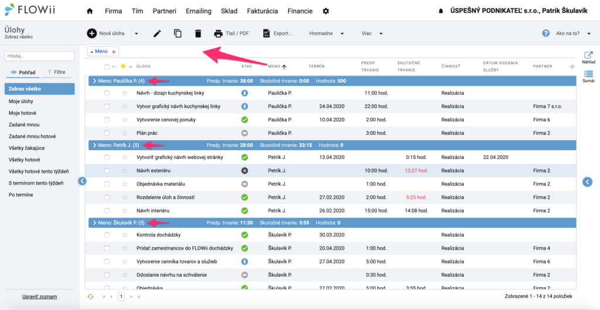The image size is (600, 310).
Task: Toggle the select-all checkbox in header
Action: click(x=107, y=67)
